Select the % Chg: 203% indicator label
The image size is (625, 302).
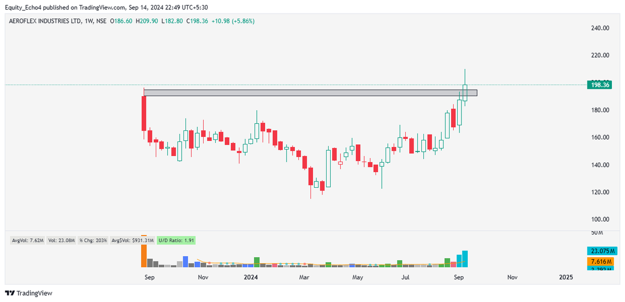(93, 241)
